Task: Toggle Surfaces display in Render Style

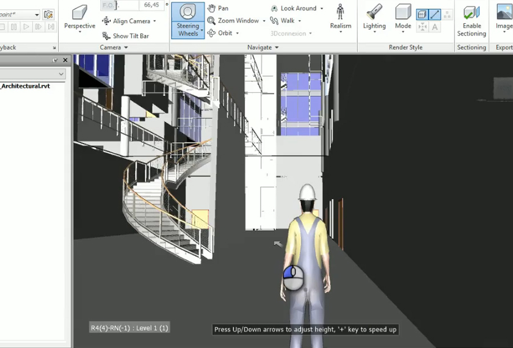Action: (x=422, y=14)
